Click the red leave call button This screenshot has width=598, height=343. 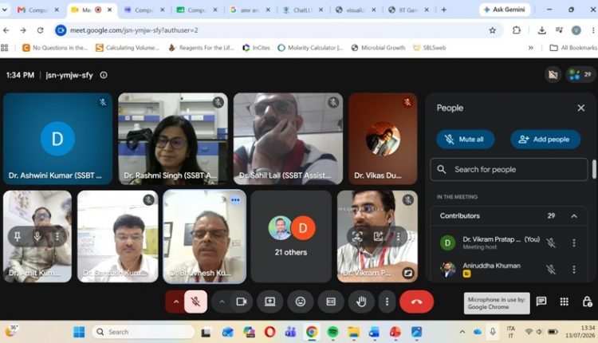pos(416,302)
